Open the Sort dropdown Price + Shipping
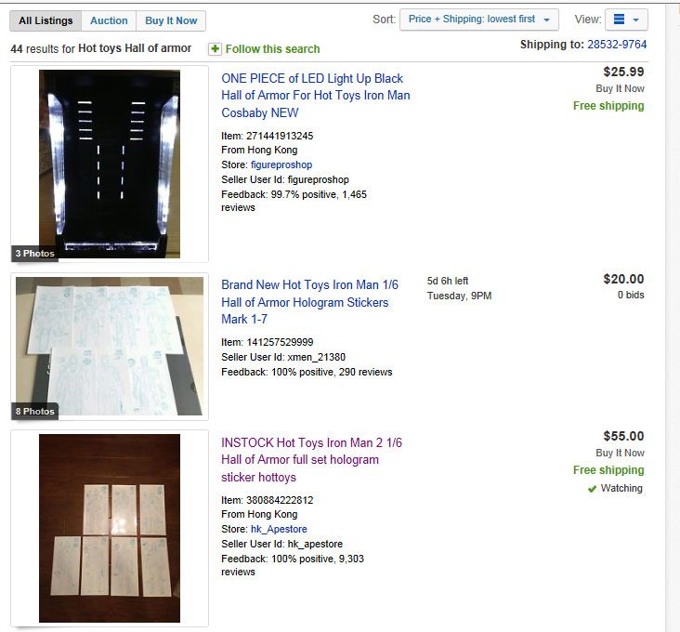 click(x=478, y=20)
